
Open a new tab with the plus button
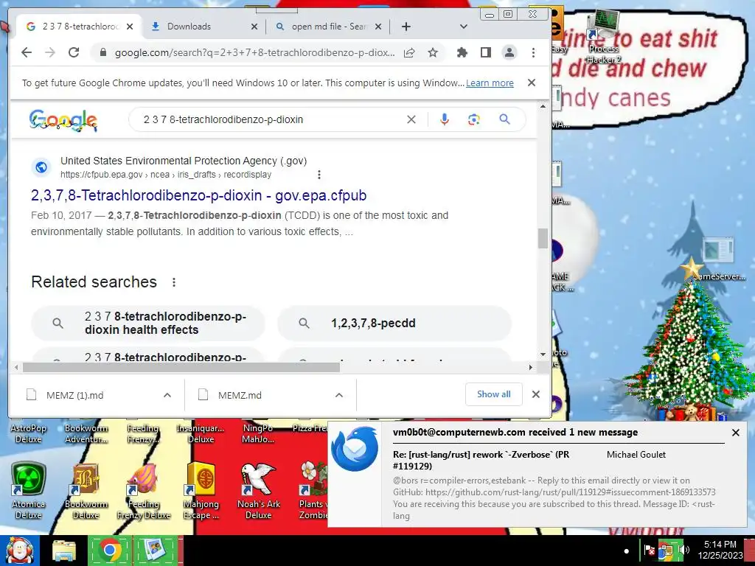click(406, 27)
